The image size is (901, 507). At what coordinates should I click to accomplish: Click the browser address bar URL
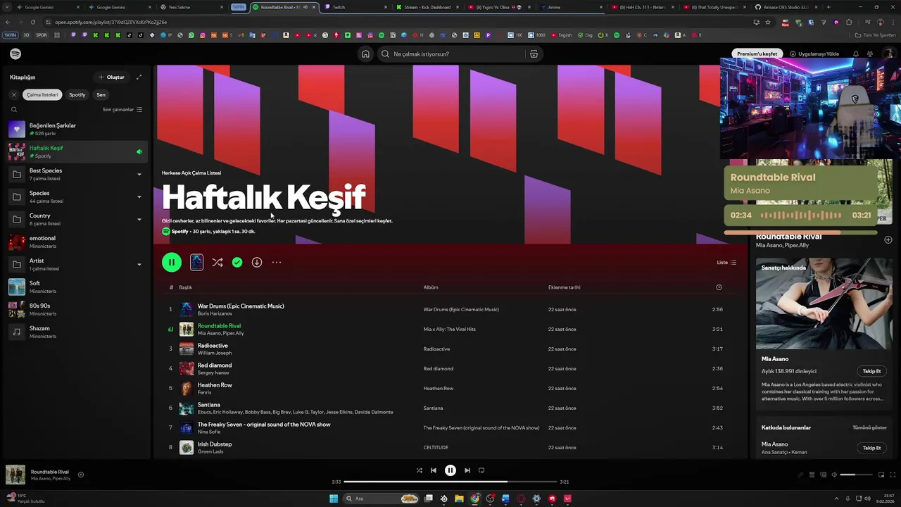(111, 22)
